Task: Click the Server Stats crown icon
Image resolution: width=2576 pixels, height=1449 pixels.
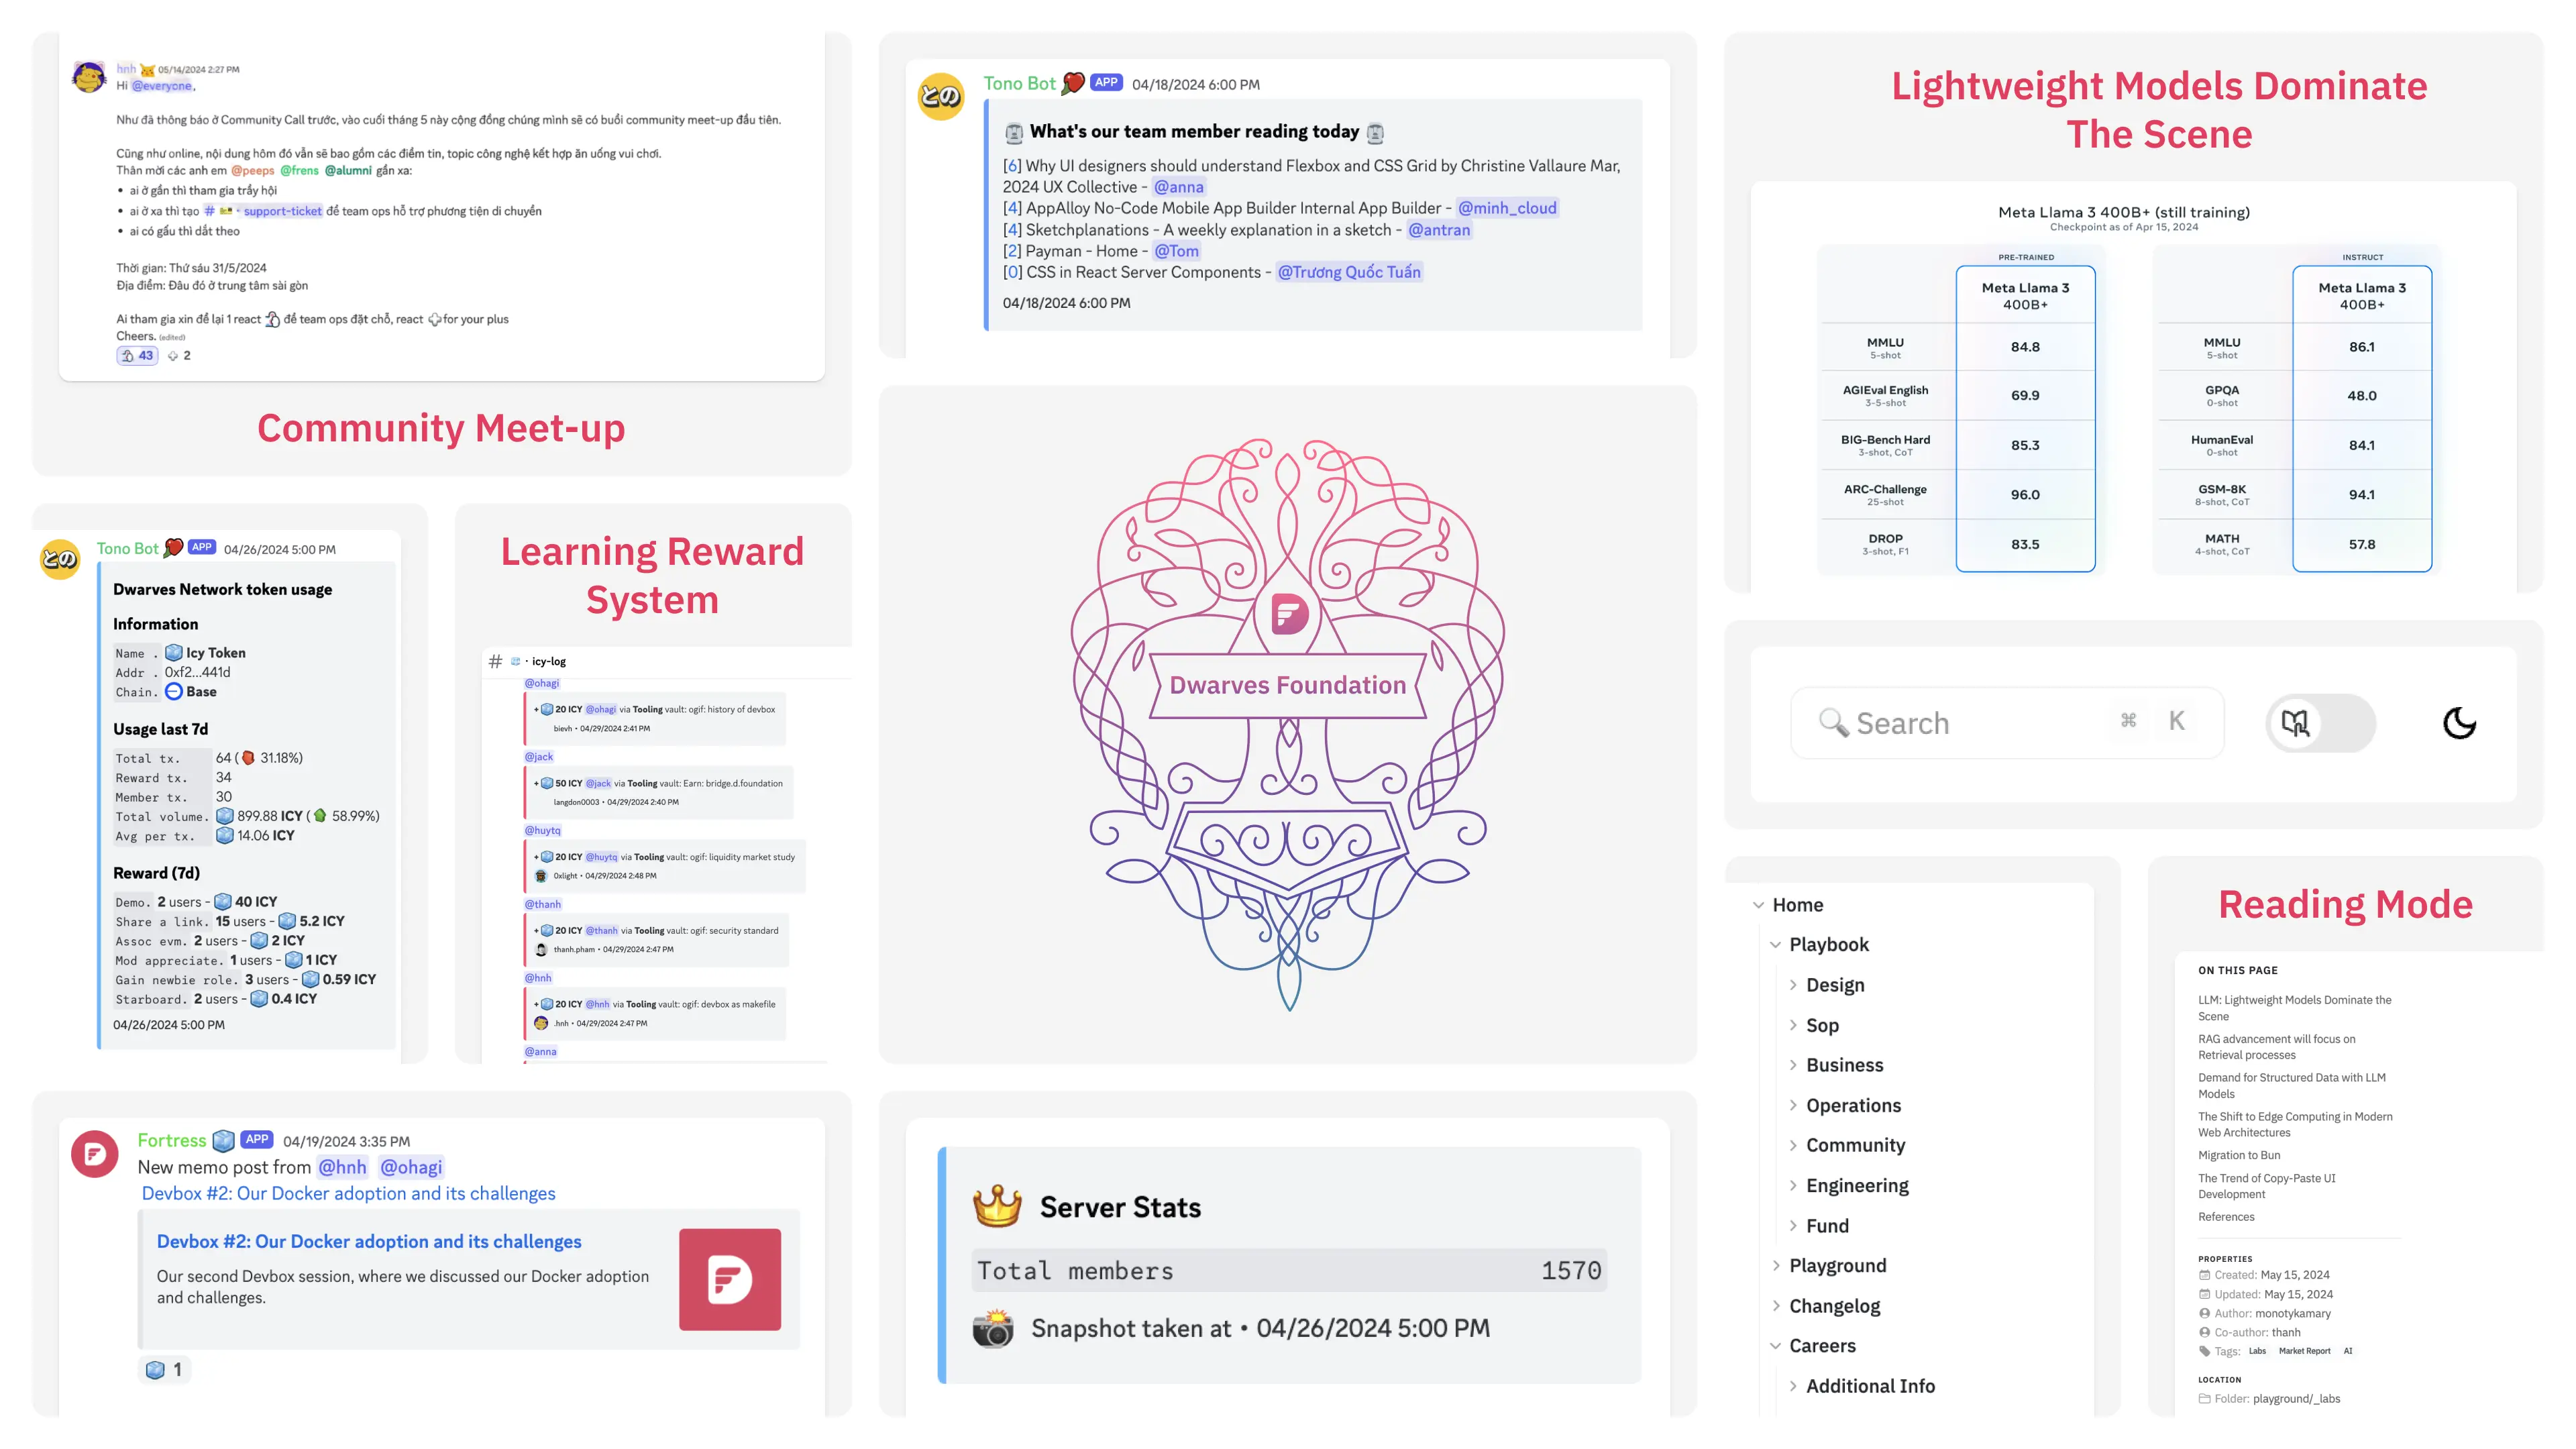Action: tap(997, 1207)
